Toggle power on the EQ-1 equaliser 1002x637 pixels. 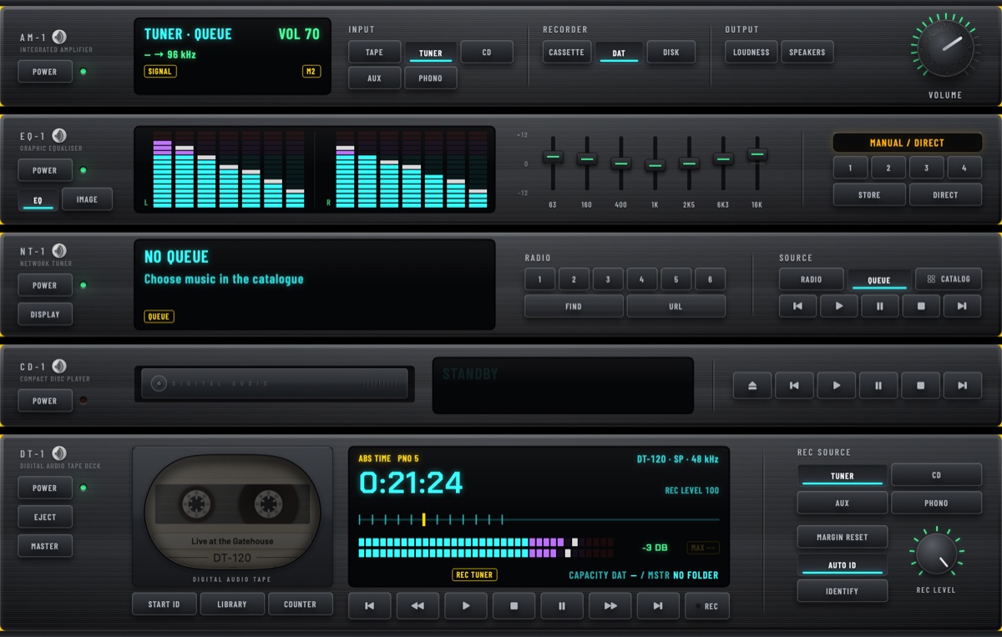45,170
